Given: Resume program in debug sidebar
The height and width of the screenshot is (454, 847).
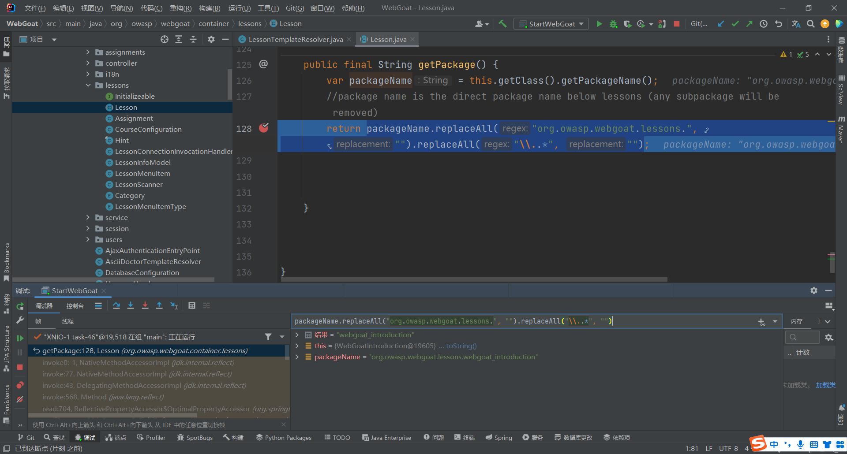Looking at the screenshot, I should tap(20, 338).
